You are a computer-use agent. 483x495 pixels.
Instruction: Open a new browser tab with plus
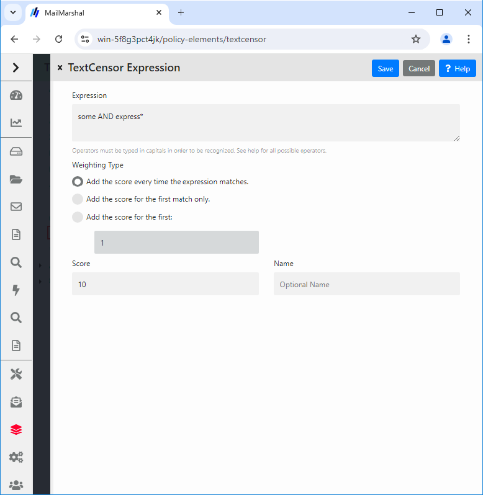pyautogui.click(x=181, y=12)
